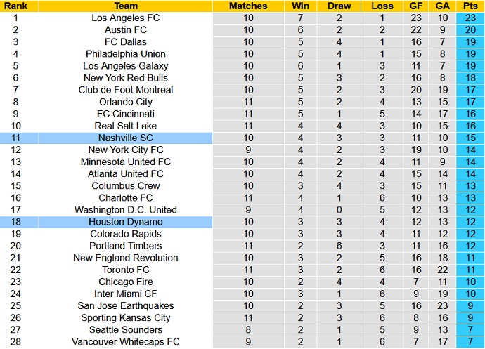Select the Portland Timbers team name

[x=126, y=246]
